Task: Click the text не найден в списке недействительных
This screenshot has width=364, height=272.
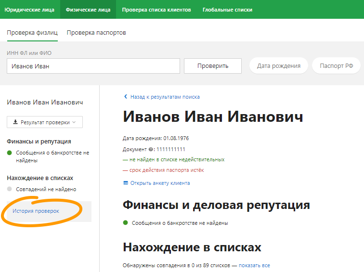Action: click(177, 159)
